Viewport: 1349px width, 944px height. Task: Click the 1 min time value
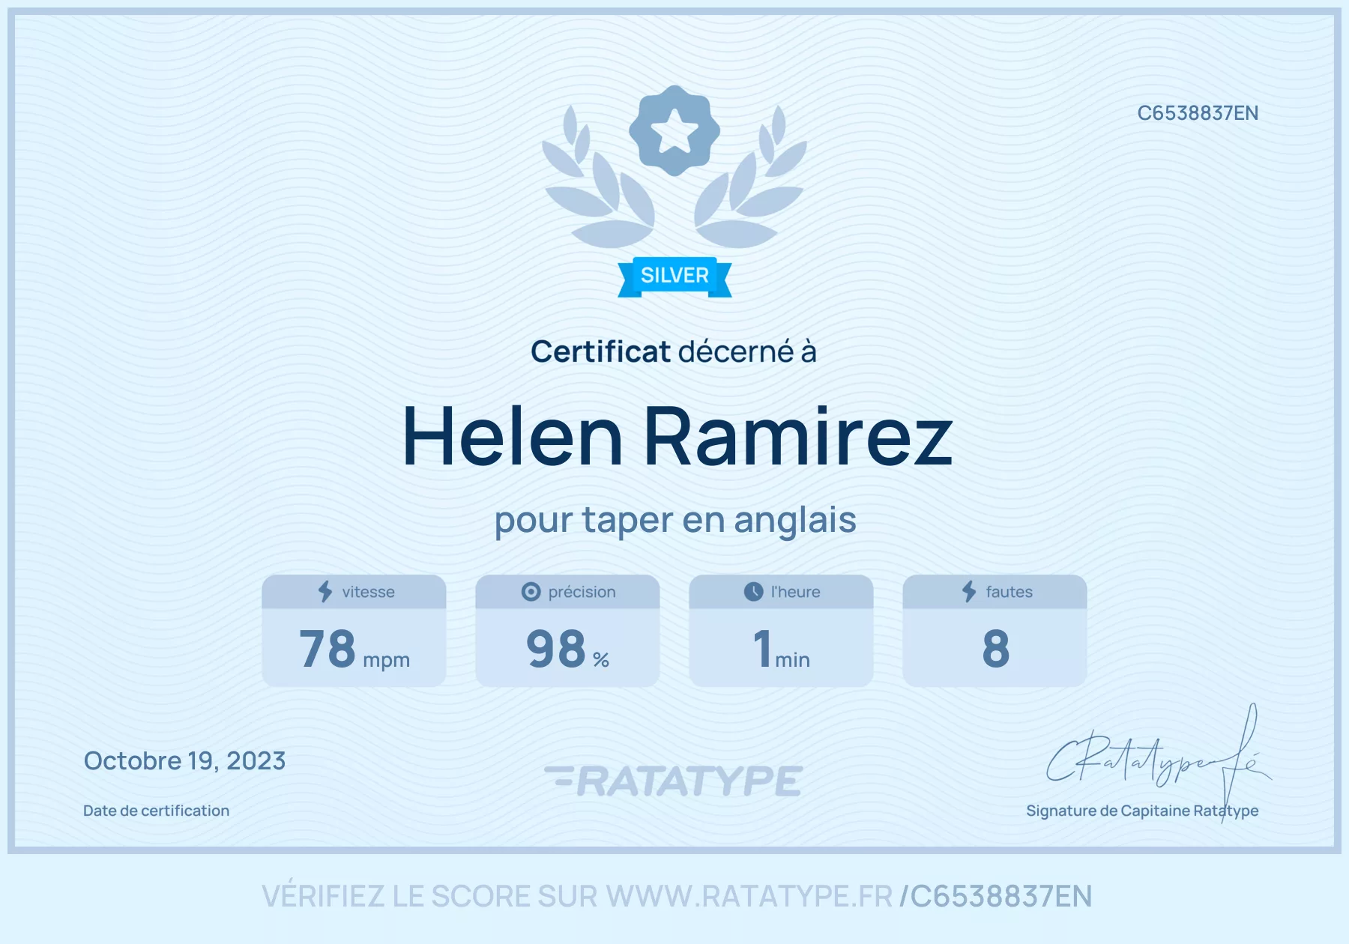tap(781, 649)
